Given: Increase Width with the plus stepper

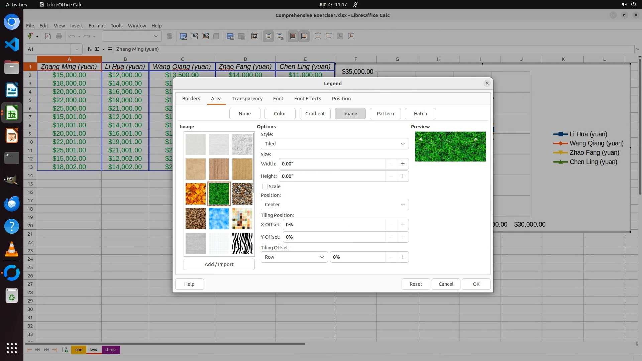Looking at the screenshot, I should [403, 164].
